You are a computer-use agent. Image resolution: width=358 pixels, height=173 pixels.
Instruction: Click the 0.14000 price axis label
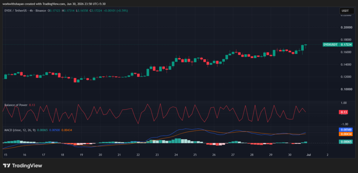pos(346,64)
